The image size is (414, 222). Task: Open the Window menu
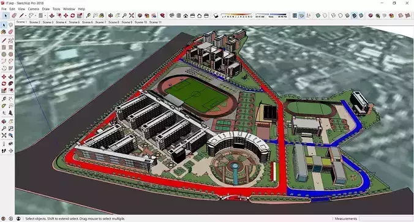[69, 9]
